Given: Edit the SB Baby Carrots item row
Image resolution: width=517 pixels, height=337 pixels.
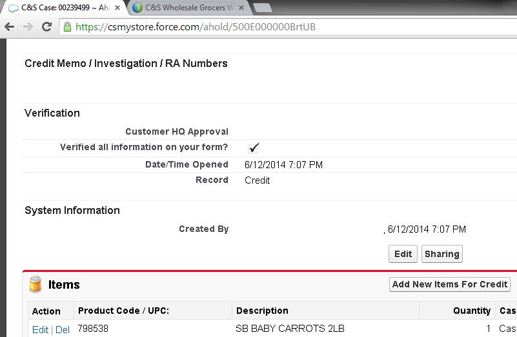Looking at the screenshot, I should [40, 329].
